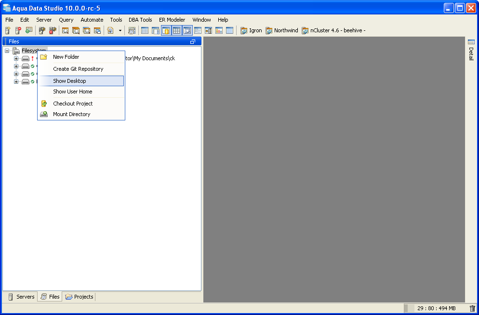Click the script document with pencil icon

110,30
